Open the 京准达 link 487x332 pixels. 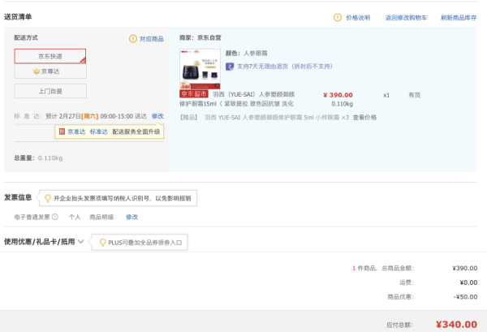click(x=76, y=132)
